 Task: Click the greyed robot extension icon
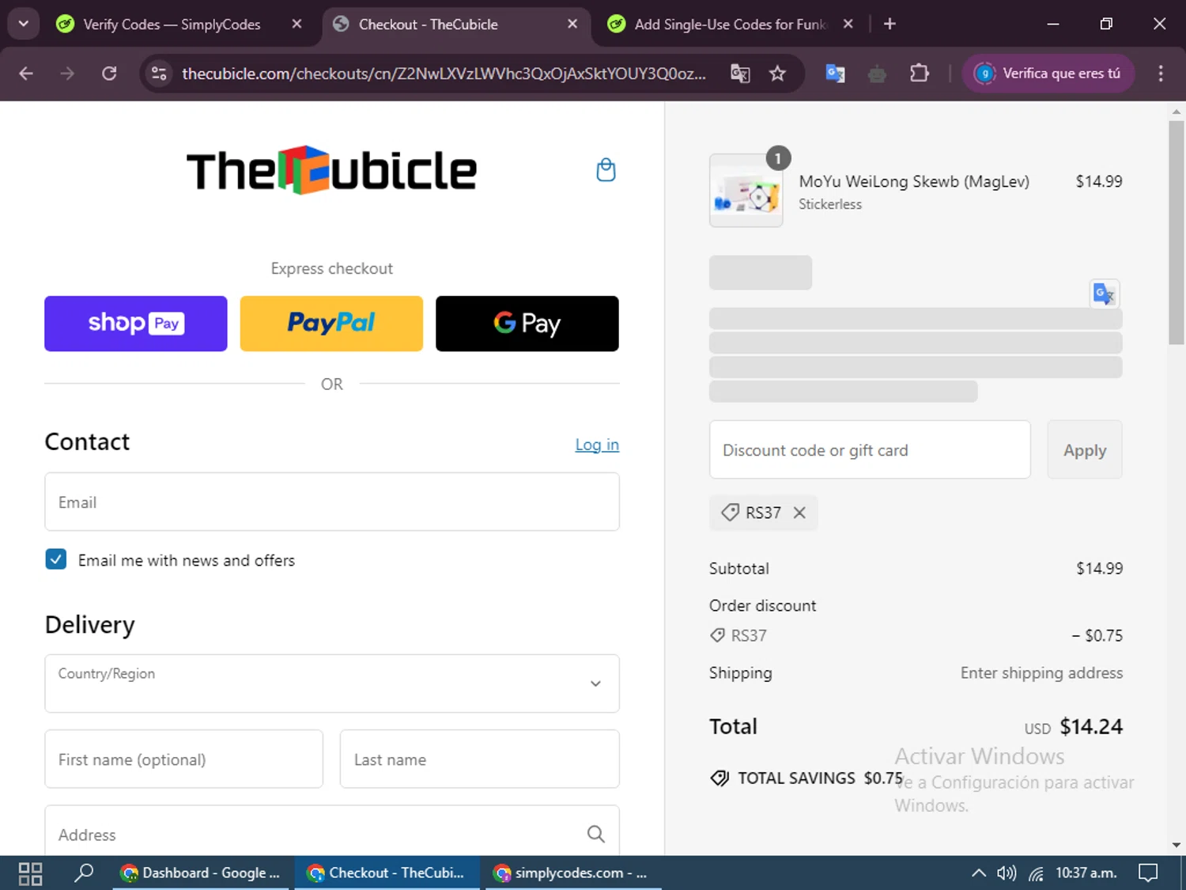pyautogui.click(x=877, y=74)
